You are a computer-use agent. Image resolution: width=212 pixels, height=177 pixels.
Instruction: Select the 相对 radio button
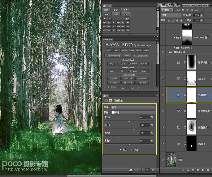[121, 150]
